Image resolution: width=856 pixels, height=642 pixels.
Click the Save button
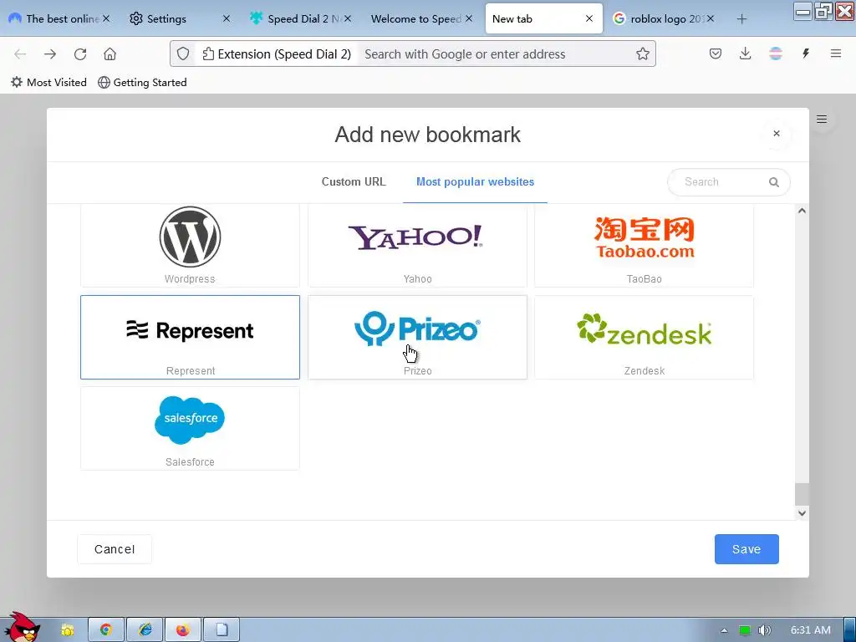pyautogui.click(x=746, y=549)
